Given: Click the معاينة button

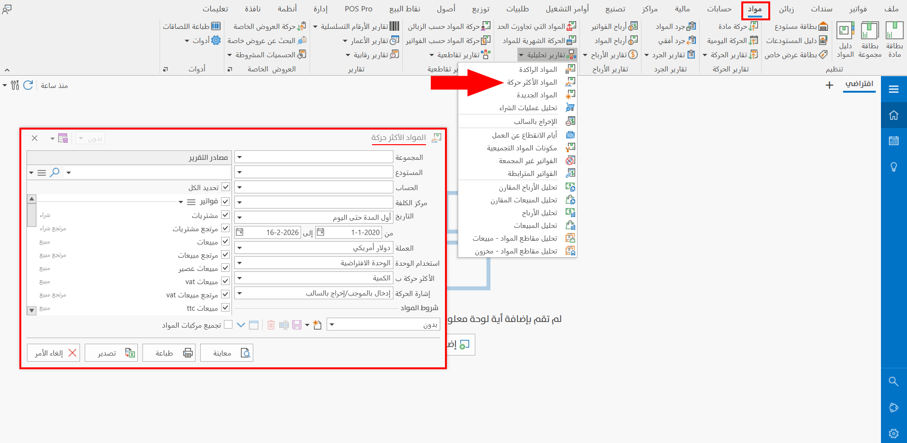Looking at the screenshot, I should pyautogui.click(x=227, y=352).
